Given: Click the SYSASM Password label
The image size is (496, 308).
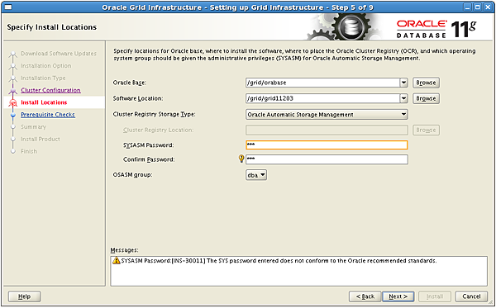Looking at the screenshot, I should 148,145.
